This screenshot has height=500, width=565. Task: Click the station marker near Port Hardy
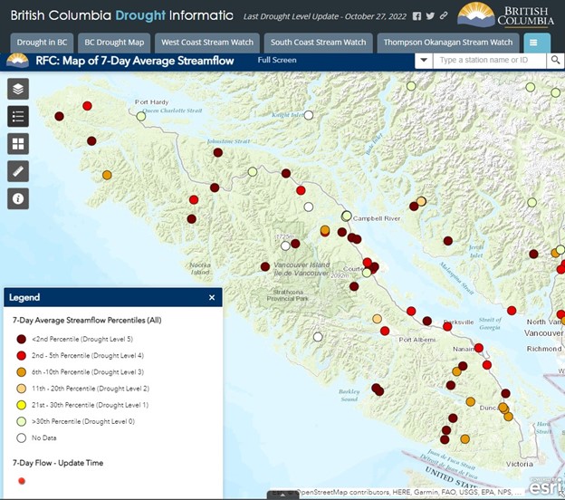141,116
